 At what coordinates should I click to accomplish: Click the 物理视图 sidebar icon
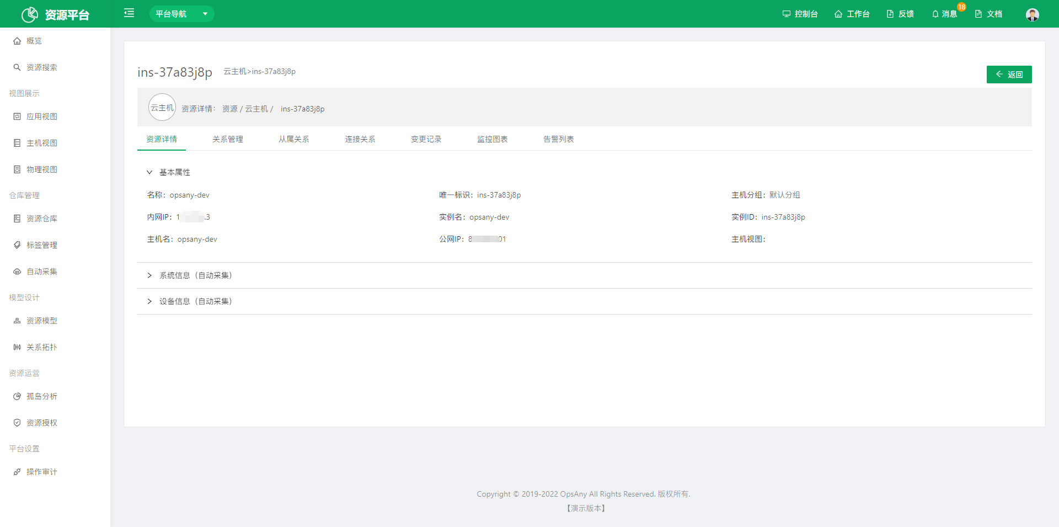click(x=17, y=169)
